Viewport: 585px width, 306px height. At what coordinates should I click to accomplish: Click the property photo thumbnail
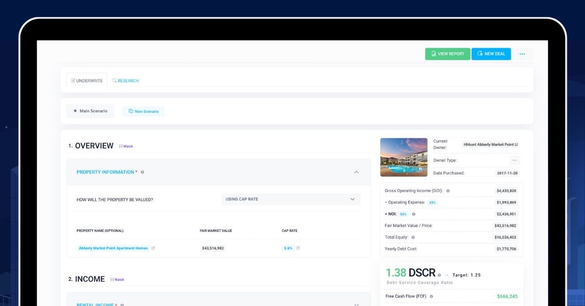point(404,157)
